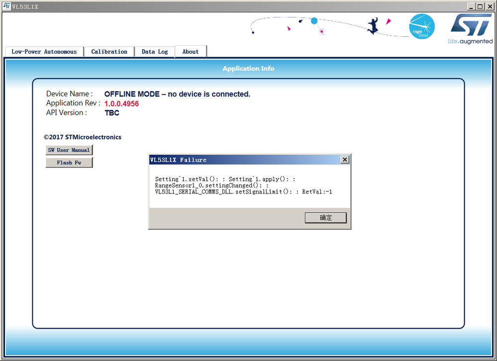
Task: Click the RangeSensor1_0.settingChanged error line
Action: (211, 185)
